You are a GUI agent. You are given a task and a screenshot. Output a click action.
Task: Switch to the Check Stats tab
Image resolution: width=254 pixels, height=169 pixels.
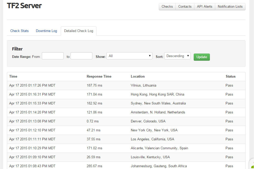tap(19, 31)
